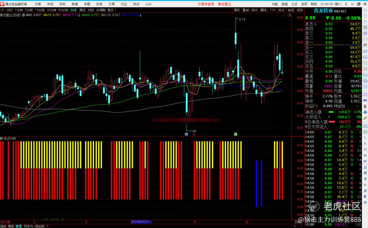Click the Tongdaxin app logo icon
The height and width of the screenshot is (228, 368).
coord(2,4)
